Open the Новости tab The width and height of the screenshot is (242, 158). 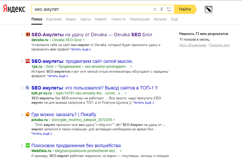(x=118, y=19)
